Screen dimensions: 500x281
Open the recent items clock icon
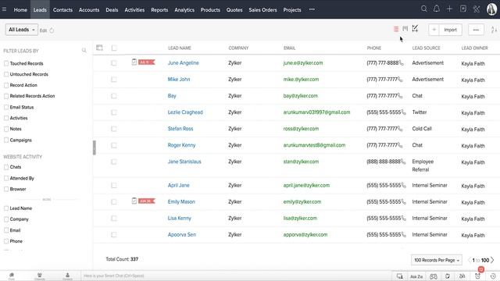point(493,276)
